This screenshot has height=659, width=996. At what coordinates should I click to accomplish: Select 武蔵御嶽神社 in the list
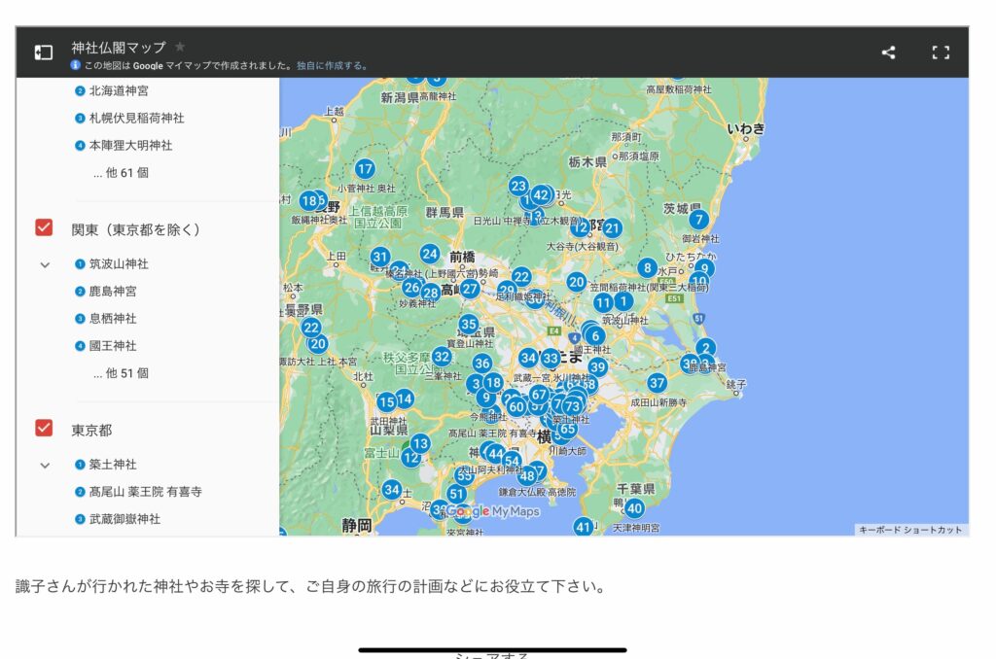point(124,519)
